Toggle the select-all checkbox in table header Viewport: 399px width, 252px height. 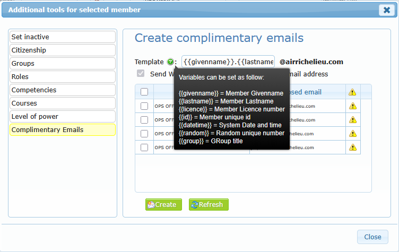coord(144,92)
